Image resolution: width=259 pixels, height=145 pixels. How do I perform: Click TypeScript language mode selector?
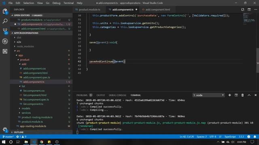pyautogui.click(x=230, y=137)
